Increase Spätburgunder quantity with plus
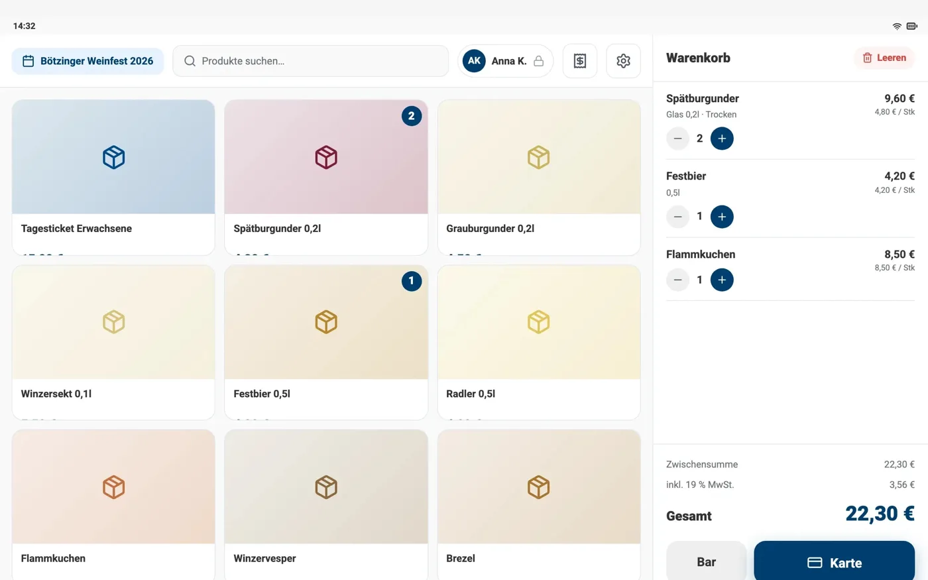928x580 pixels. (722, 139)
